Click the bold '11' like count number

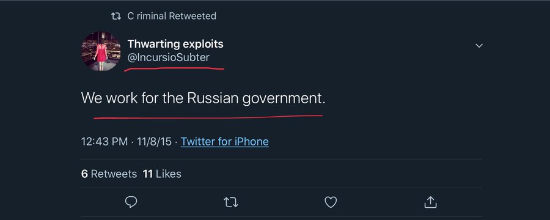click(x=148, y=174)
